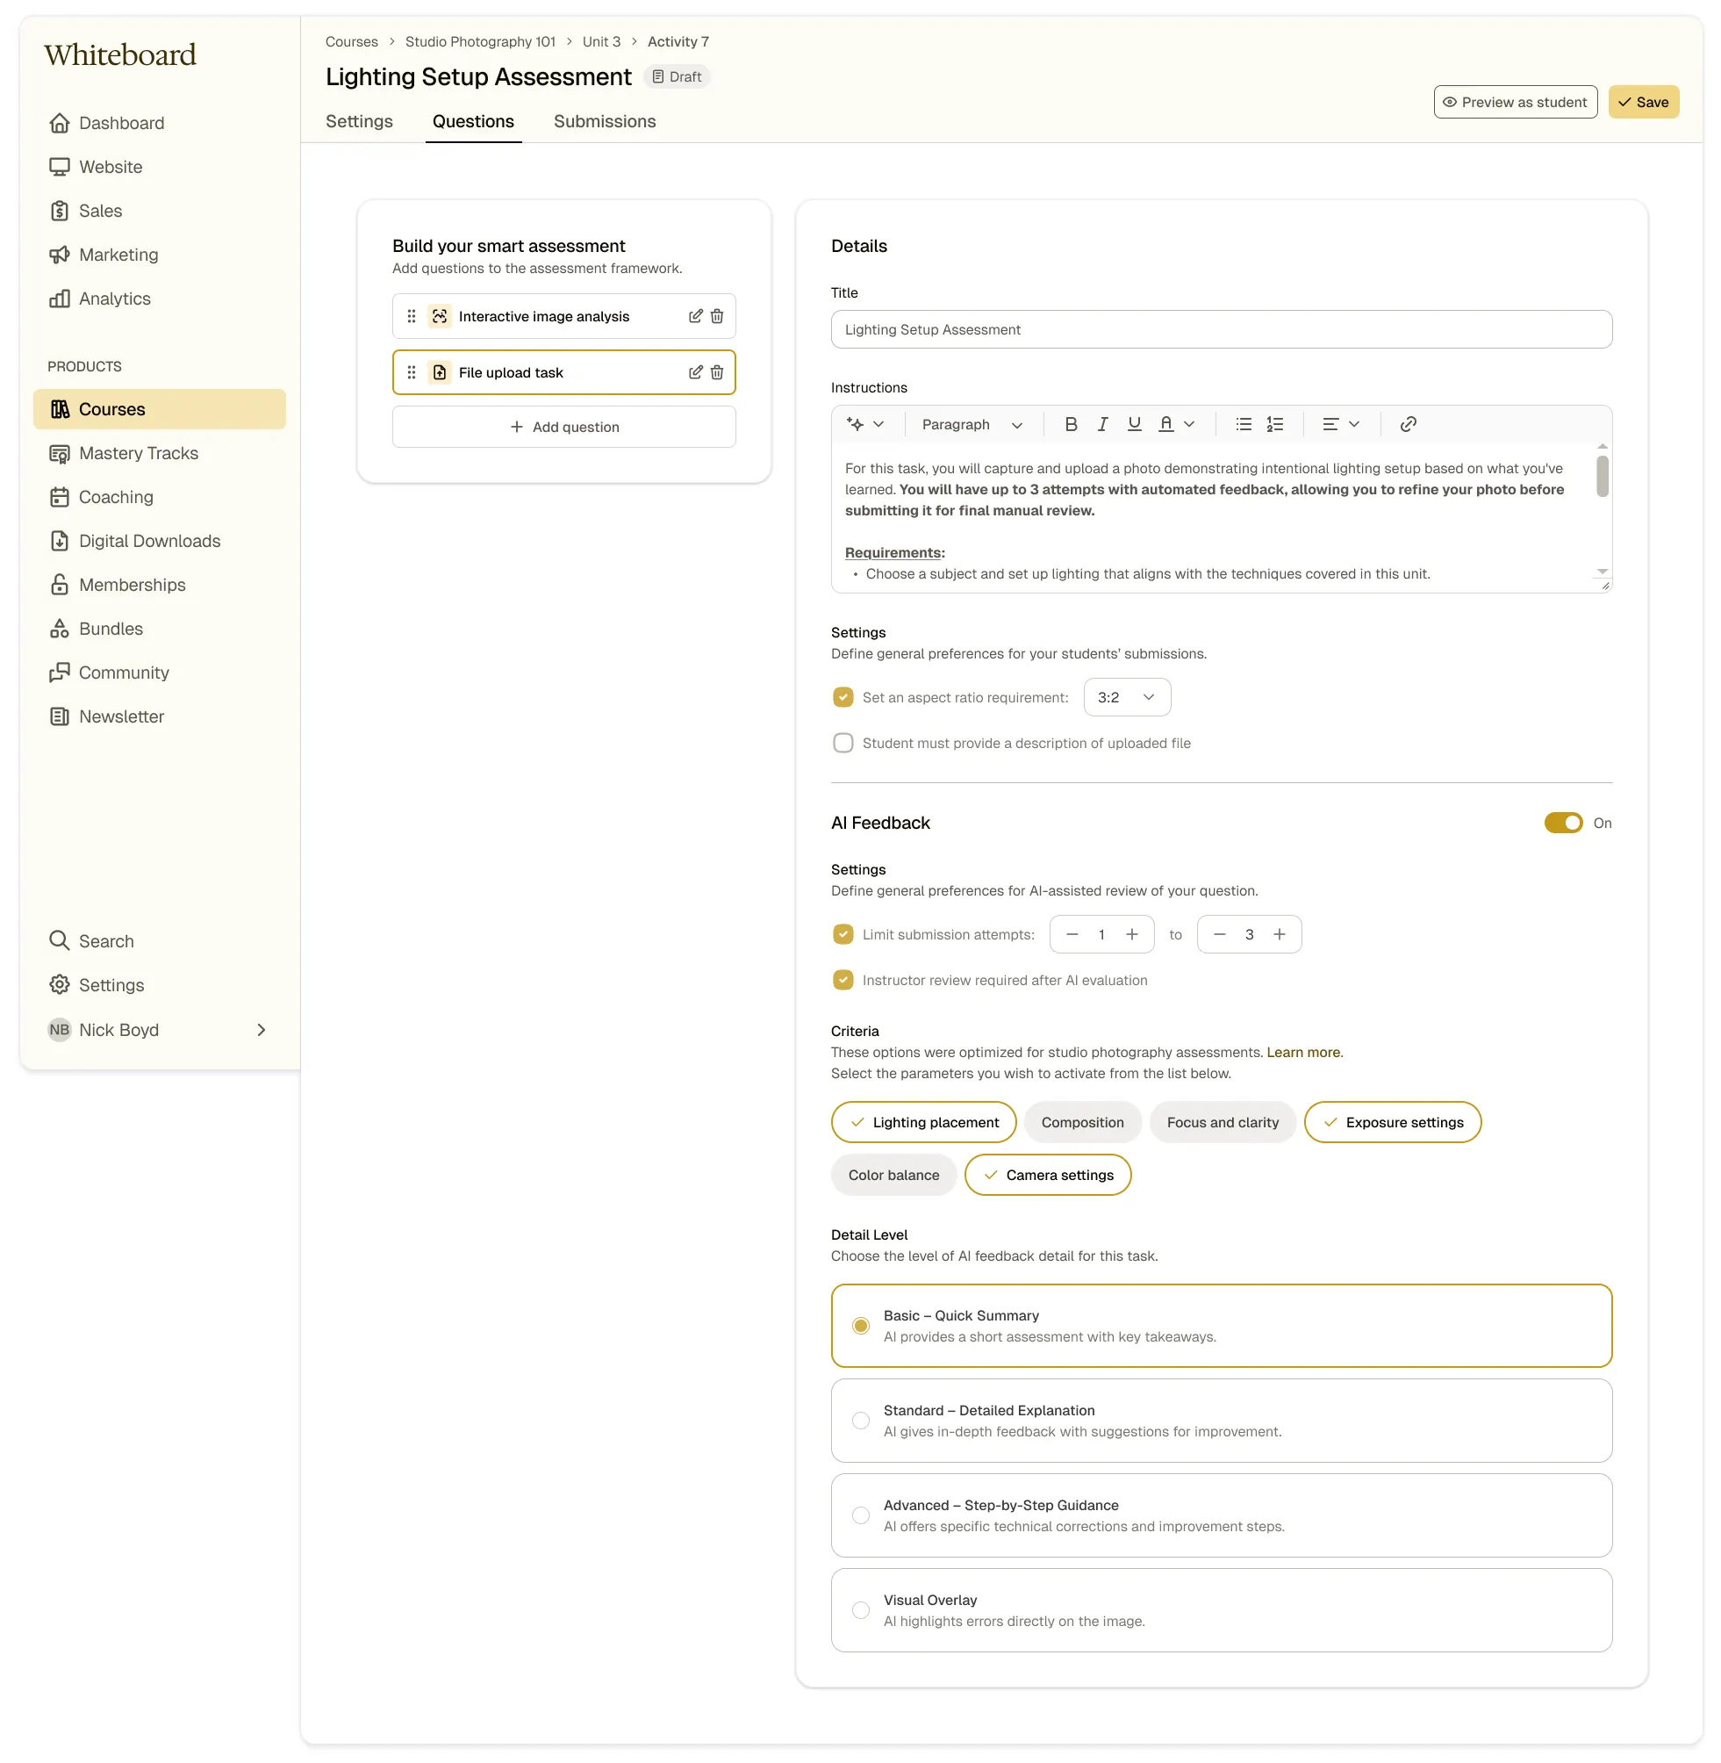Increase the maximum submission attempts with plus
The image size is (1721, 1763).
click(x=1279, y=934)
